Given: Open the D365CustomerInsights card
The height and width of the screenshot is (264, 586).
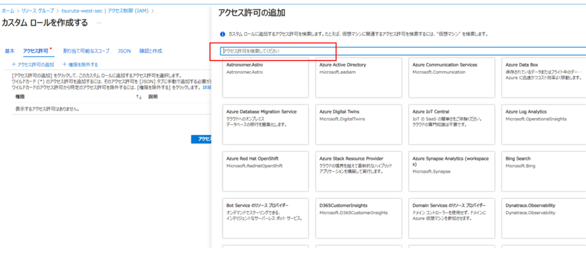Looking at the screenshot, I should [358, 218].
